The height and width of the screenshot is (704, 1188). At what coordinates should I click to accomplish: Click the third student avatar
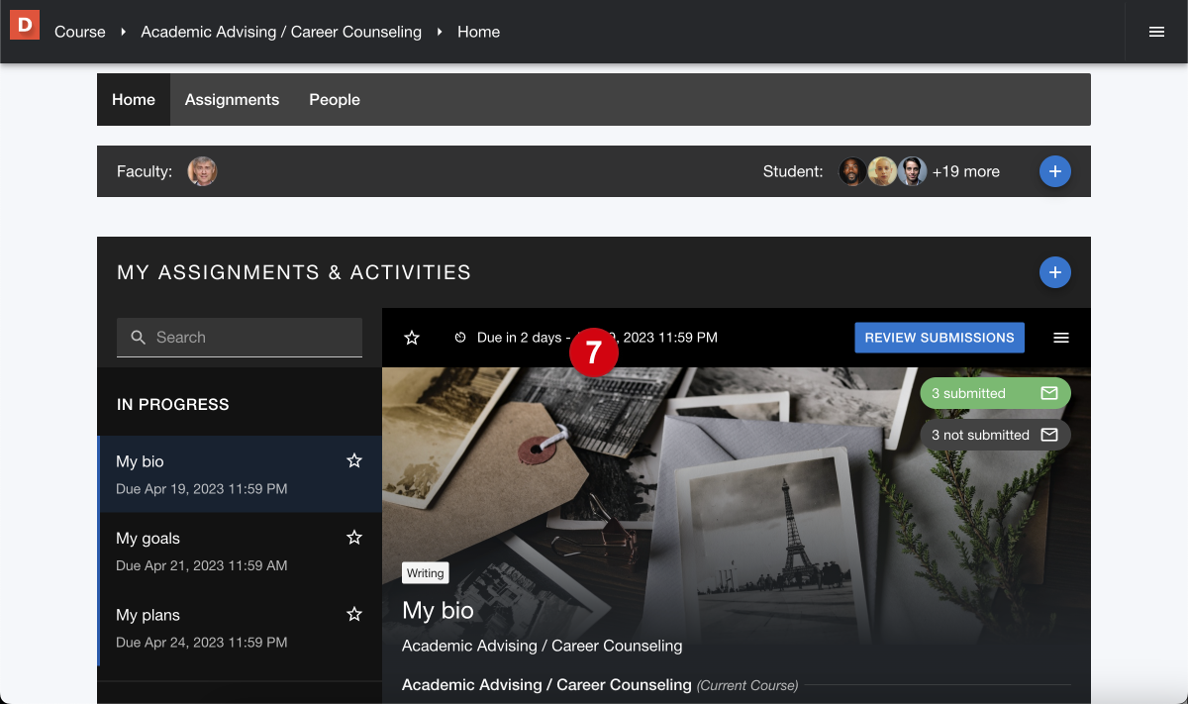[913, 171]
